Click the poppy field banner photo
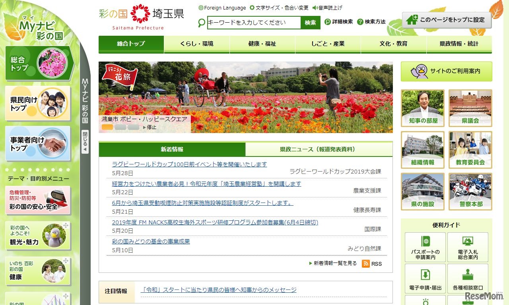Screen dimensions: 509x305 pyautogui.click(x=246, y=97)
